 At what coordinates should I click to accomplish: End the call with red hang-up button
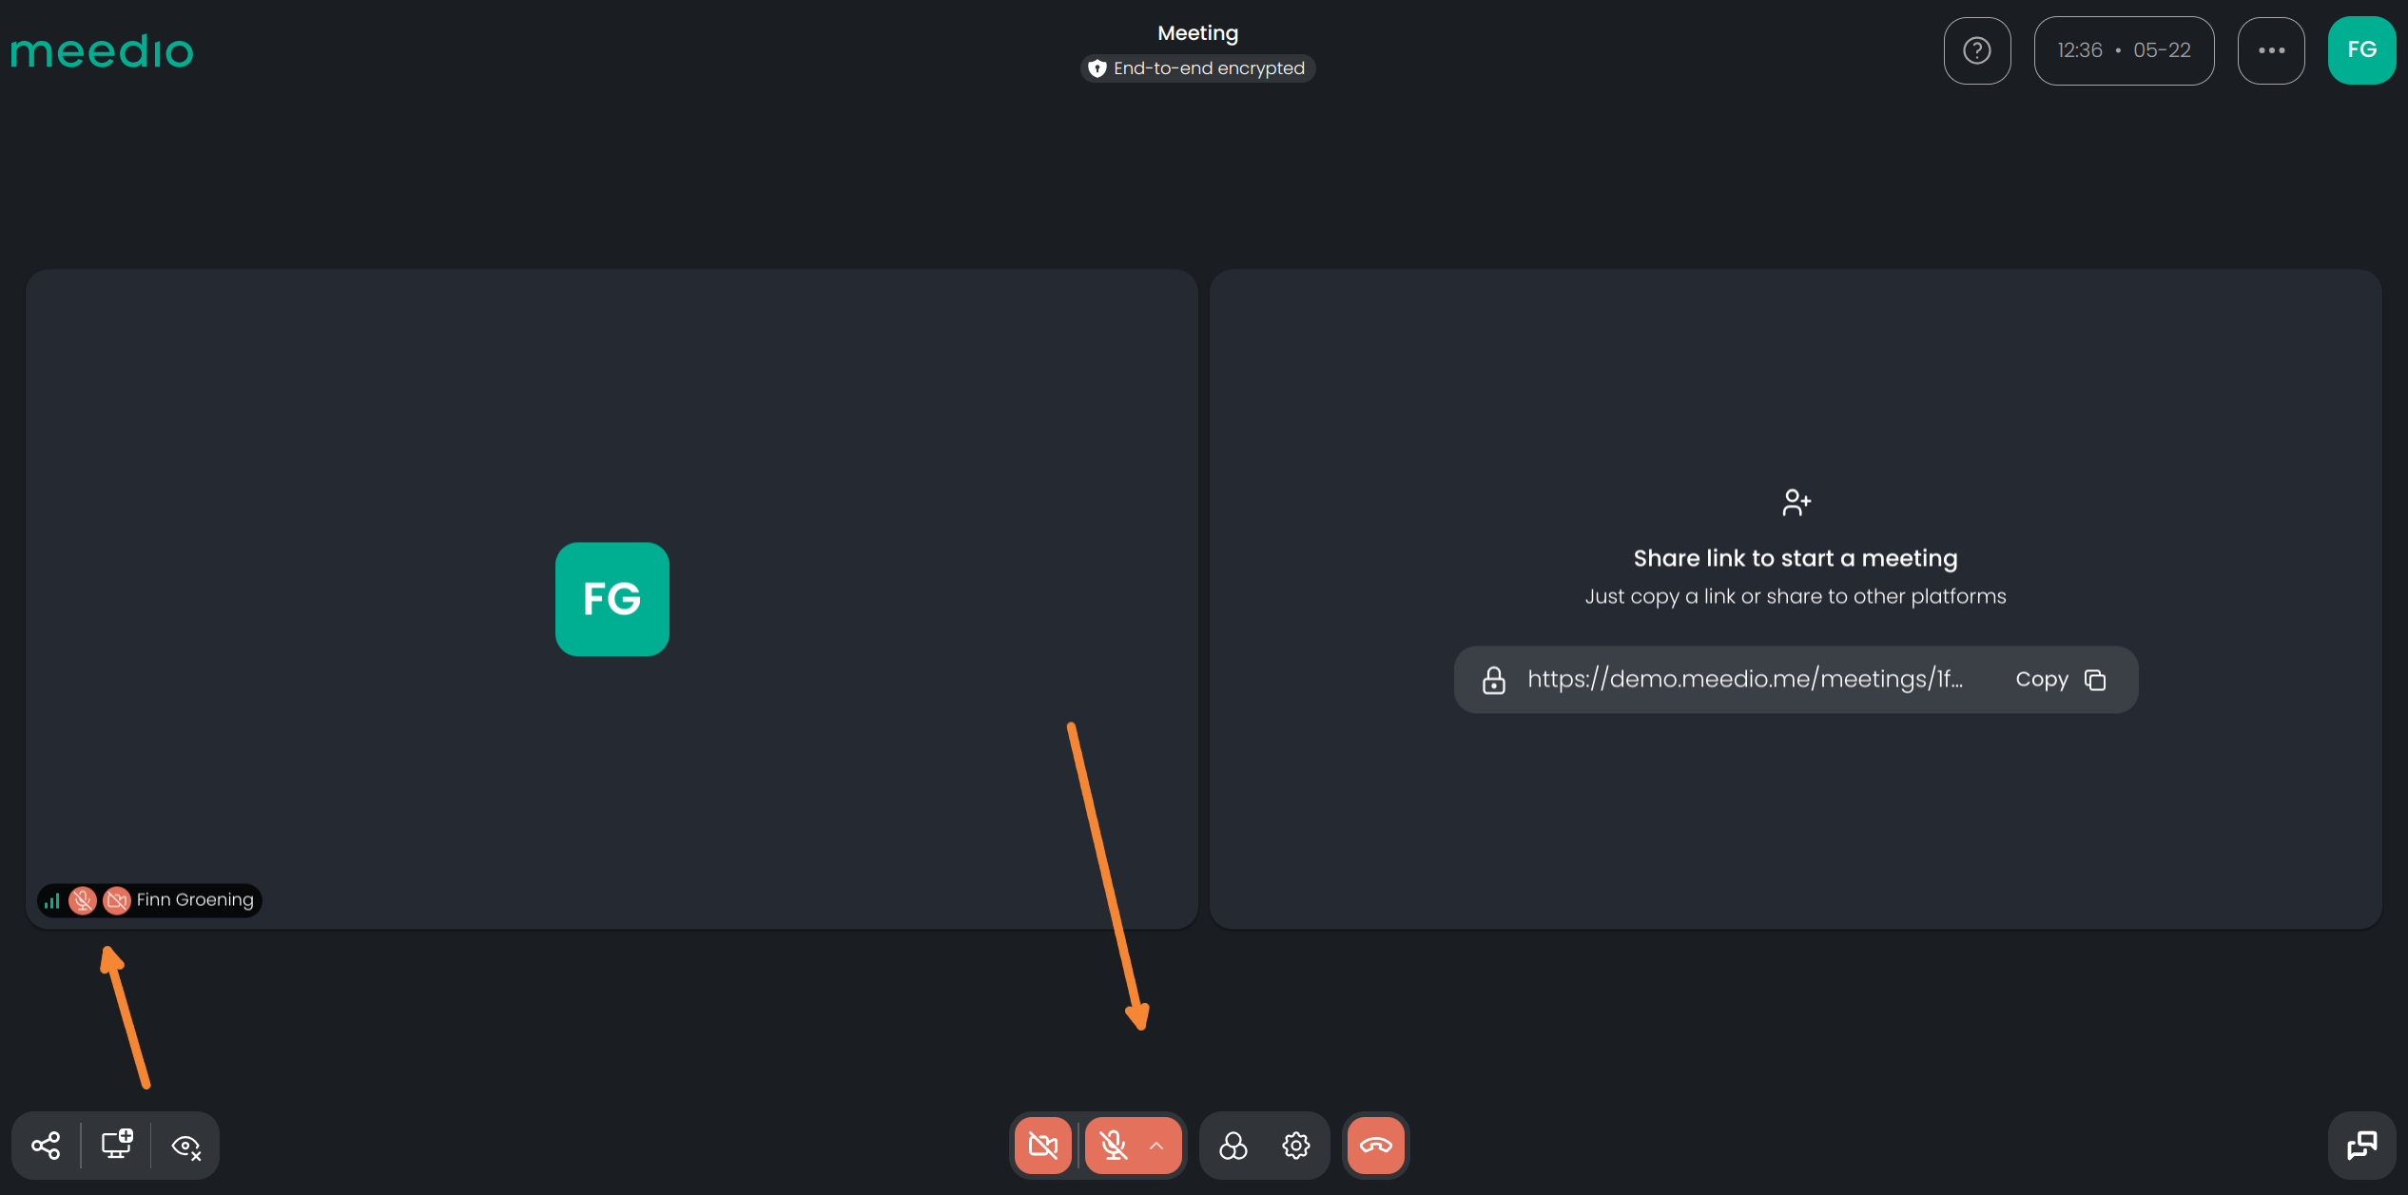1375,1146
